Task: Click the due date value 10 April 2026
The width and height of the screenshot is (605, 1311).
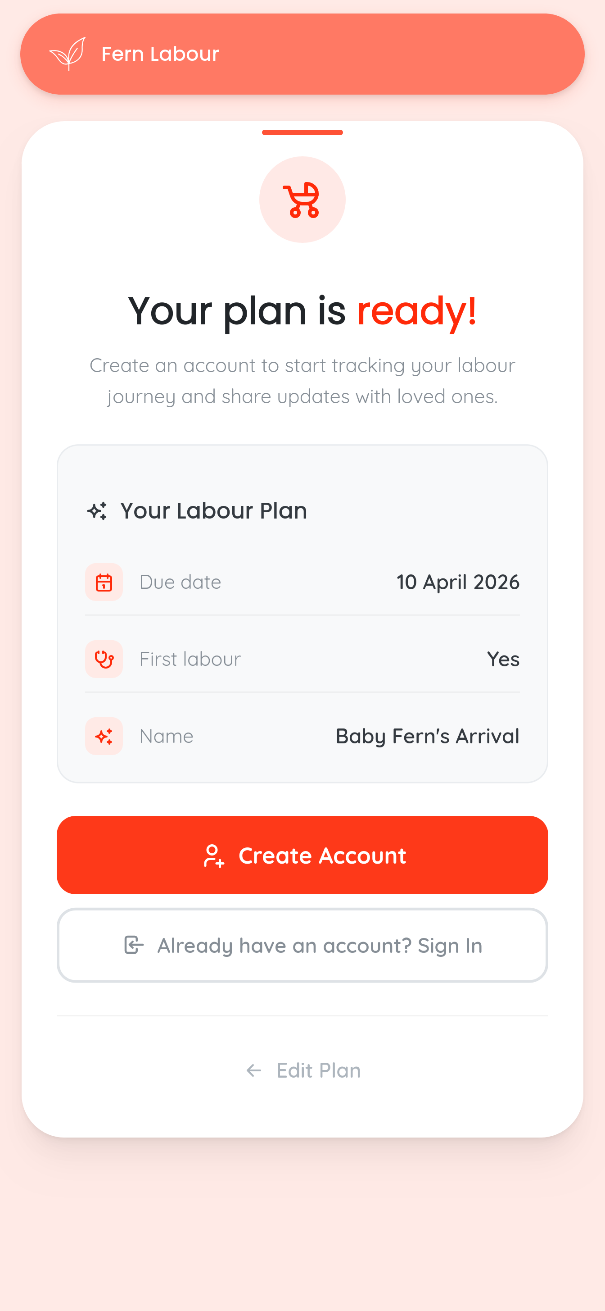Action: (457, 582)
